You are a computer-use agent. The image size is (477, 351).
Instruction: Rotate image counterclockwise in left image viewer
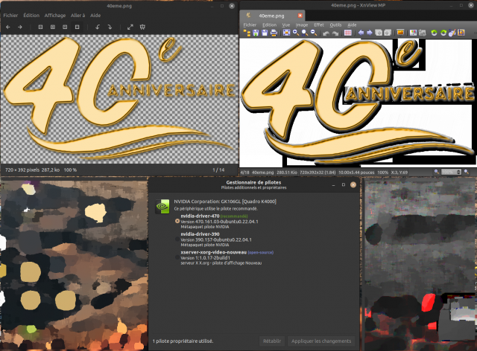point(98,27)
